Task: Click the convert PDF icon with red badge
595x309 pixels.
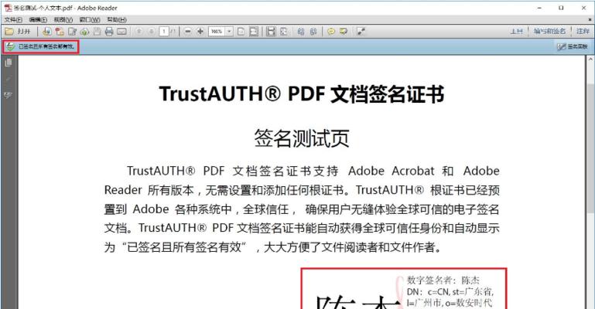Action: [60, 32]
